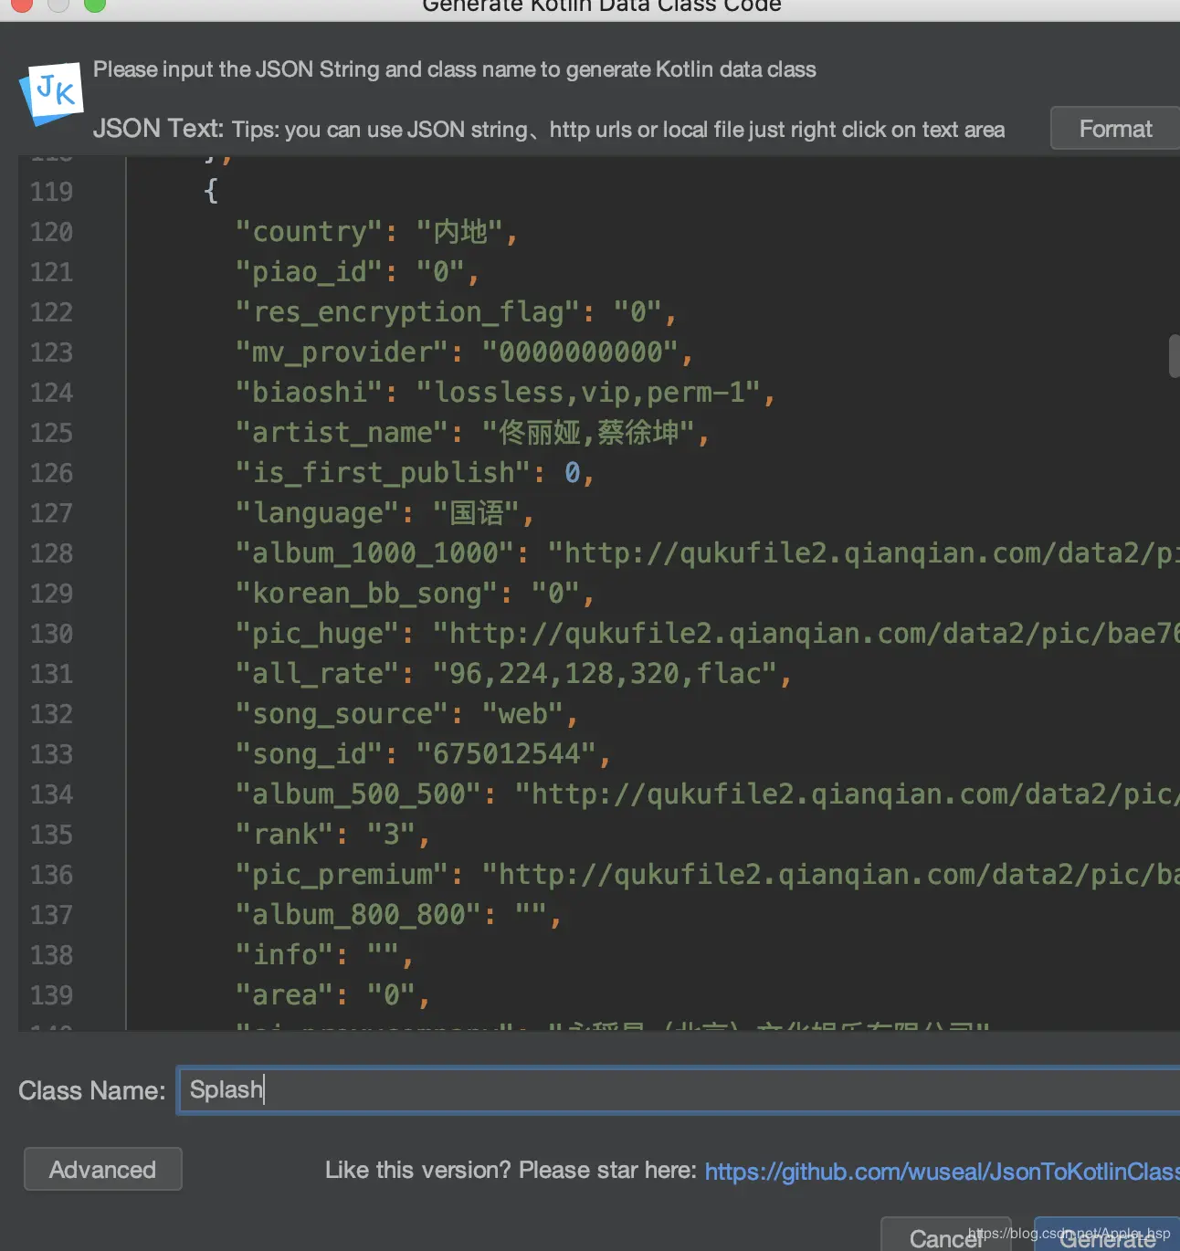The width and height of the screenshot is (1180, 1251).
Task: Click the opening brace on line 119
Action: click(211, 192)
